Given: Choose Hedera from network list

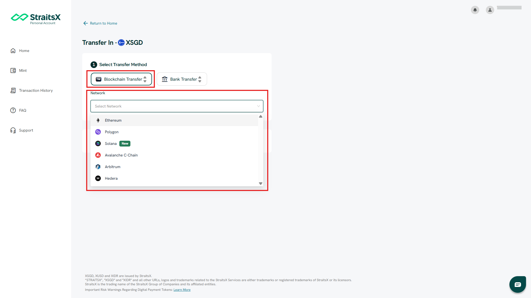Looking at the screenshot, I should tap(174, 178).
